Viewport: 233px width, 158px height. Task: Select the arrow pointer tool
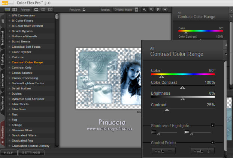click(x=145, y=10)
